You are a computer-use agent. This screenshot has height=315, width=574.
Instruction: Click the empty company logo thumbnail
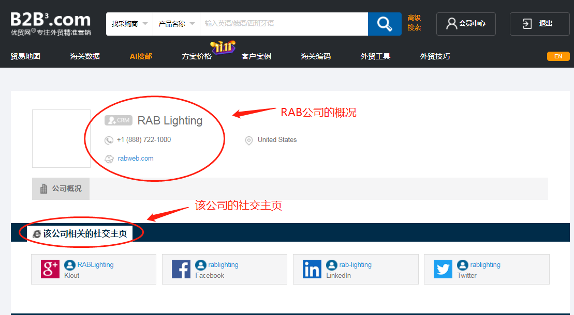click(x=61, y=138)
